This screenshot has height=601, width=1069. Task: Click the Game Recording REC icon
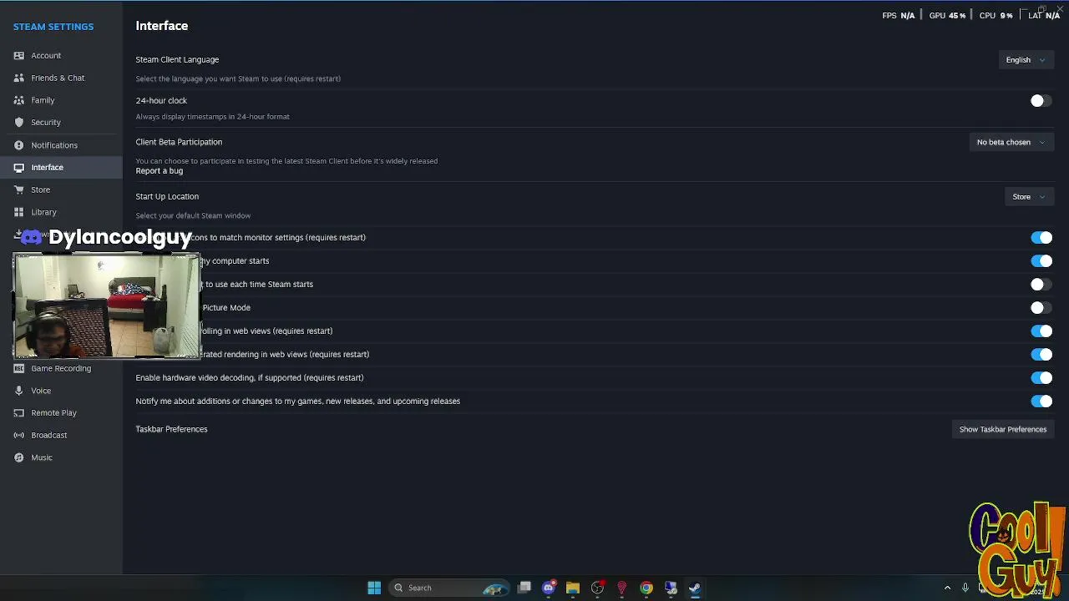[x=18, y=368]
